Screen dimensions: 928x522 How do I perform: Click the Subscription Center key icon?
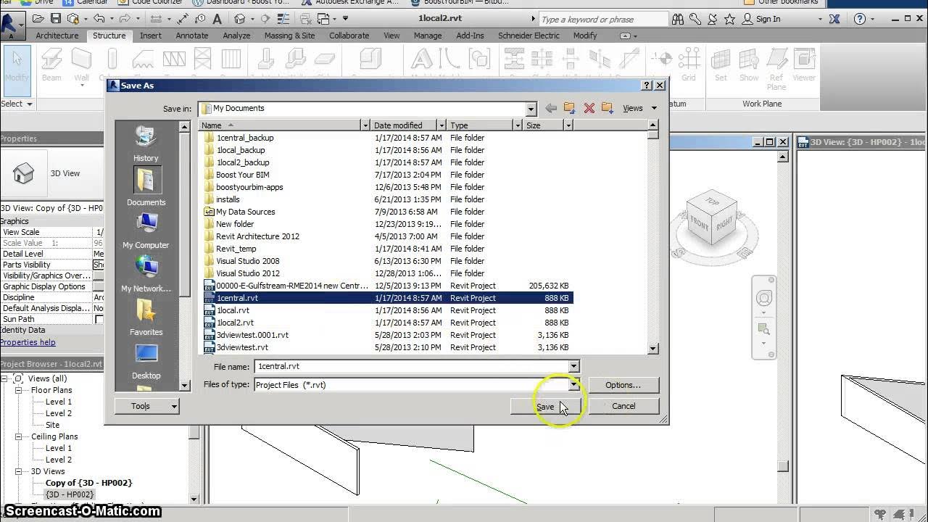coord(695,19)
